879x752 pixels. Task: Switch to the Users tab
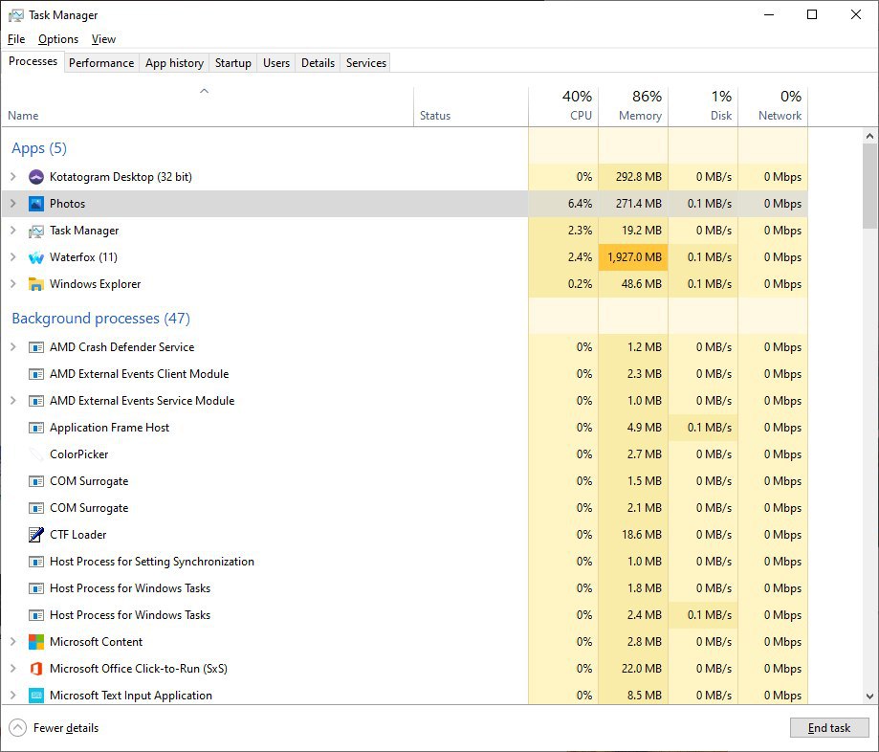click(x=276, y=63)
